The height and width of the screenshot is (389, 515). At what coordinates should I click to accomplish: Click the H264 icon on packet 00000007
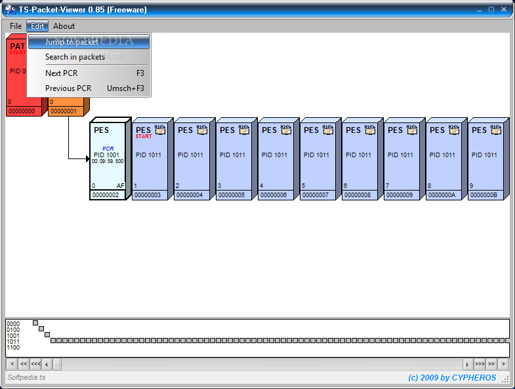point(328,130)
